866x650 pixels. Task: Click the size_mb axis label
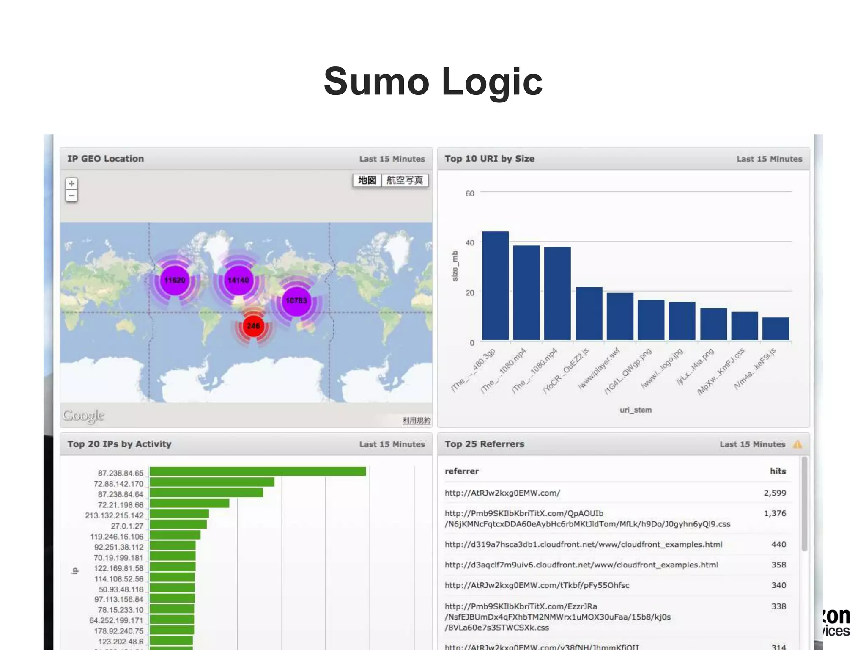coord(455,266)
